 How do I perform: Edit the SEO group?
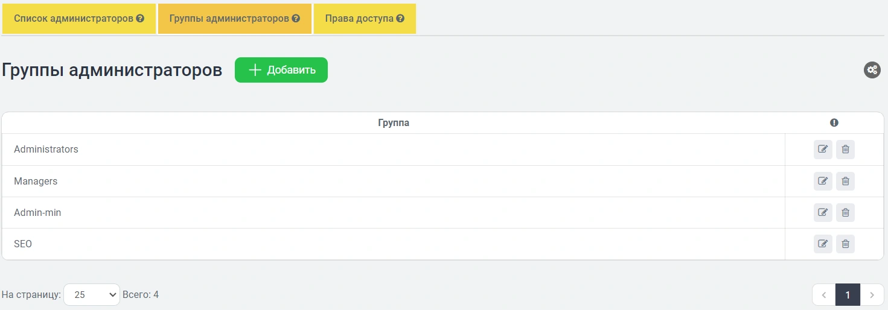(822, 244)
